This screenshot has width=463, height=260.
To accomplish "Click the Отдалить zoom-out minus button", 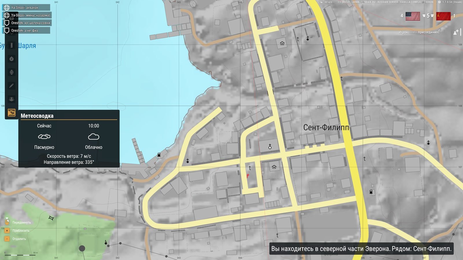I will pos(7,239).
